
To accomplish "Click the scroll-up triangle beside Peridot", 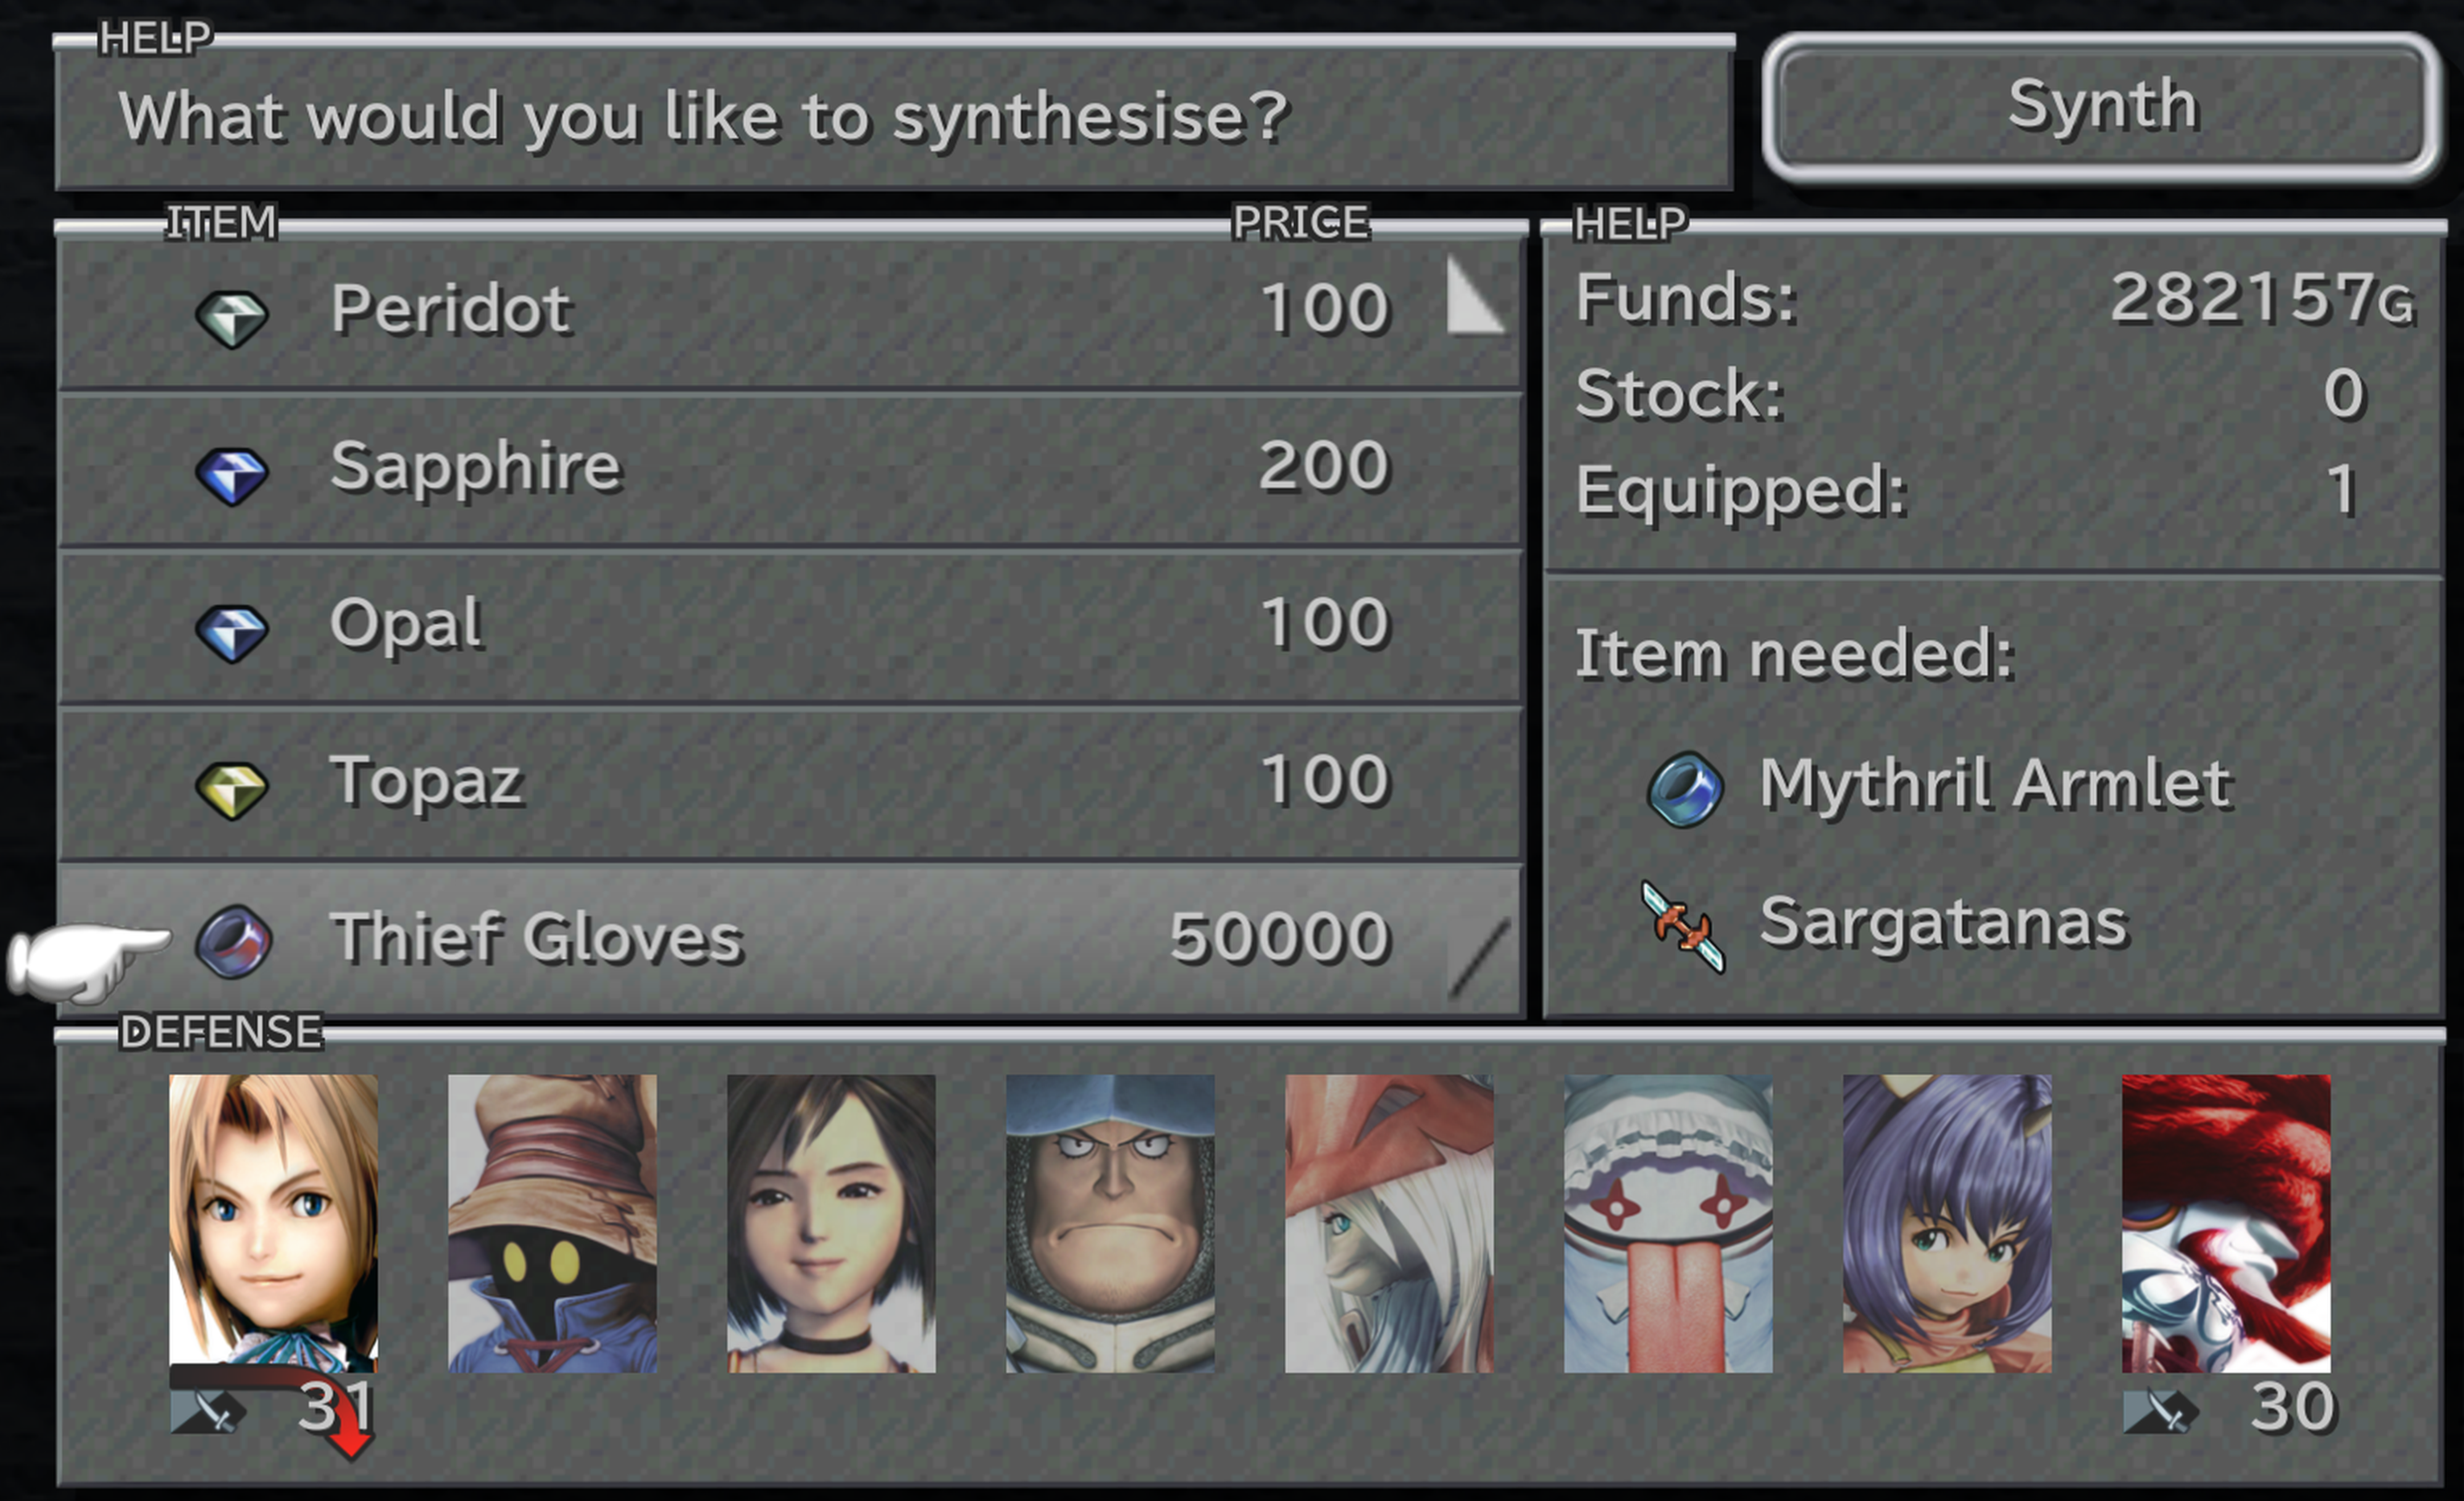I will (1474, 294).
